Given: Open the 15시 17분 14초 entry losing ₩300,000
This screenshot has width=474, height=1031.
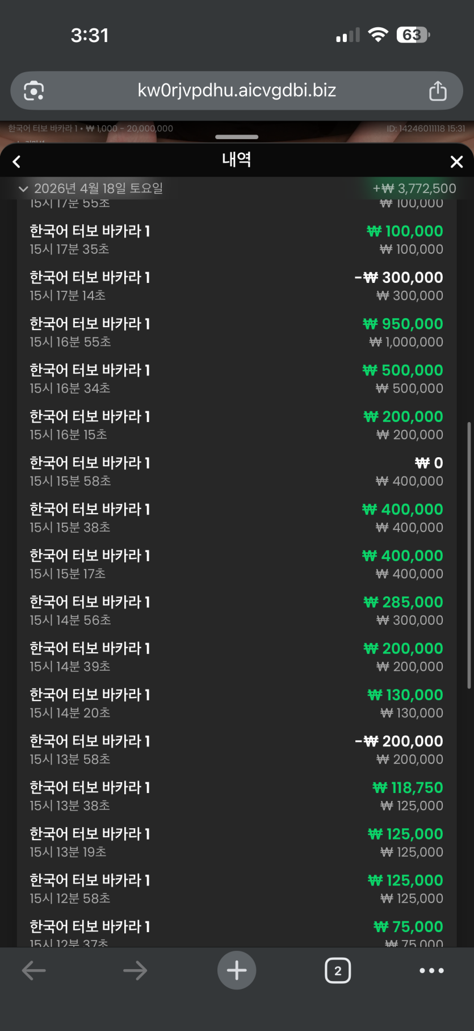Looking at the screenshot, I should coord(236,286).
